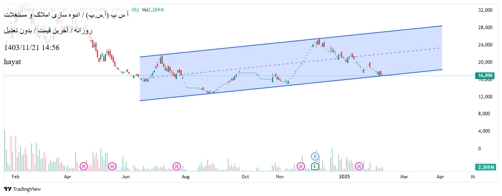Click the 1403/11/21 14:56 date annotation
This screenshot has height=196, width=502.
tap(32, 48)
